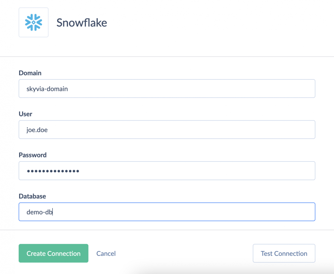Click the text cursor after "demo-db"
334x274 pixels.
point(53,212)
